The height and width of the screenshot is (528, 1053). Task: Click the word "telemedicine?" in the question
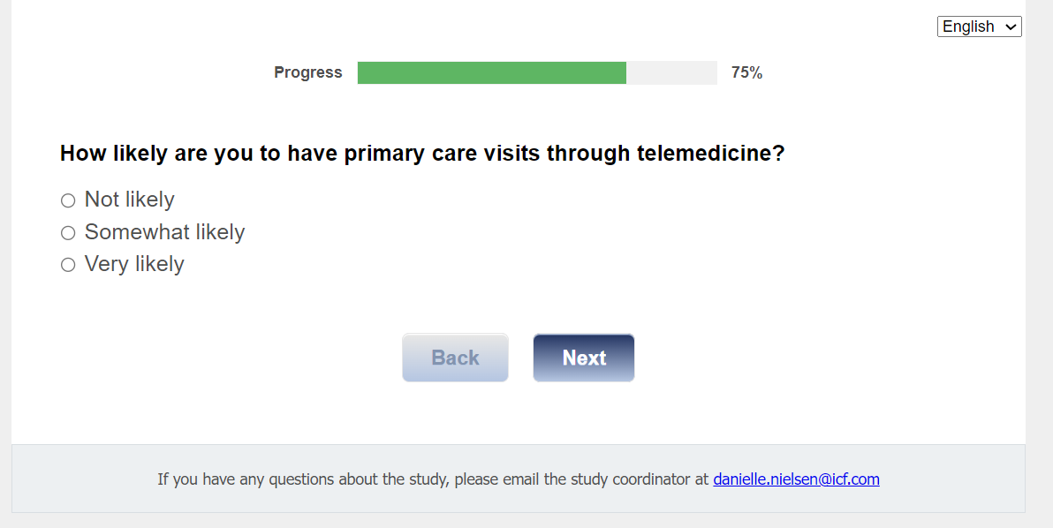tap(710, 154)
